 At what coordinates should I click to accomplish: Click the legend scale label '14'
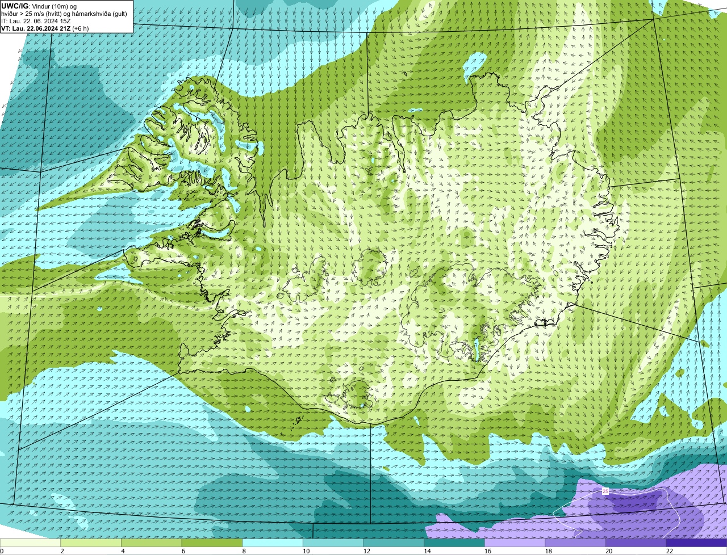(427, 551)
